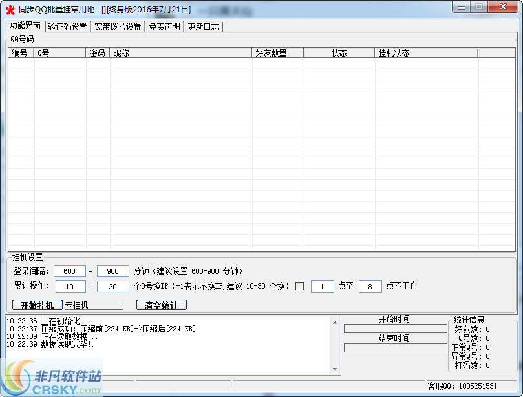Click the 打码数: 0 statistic

(x=472, y=366)
